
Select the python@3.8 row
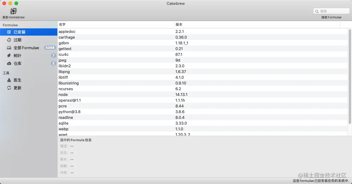203,112
